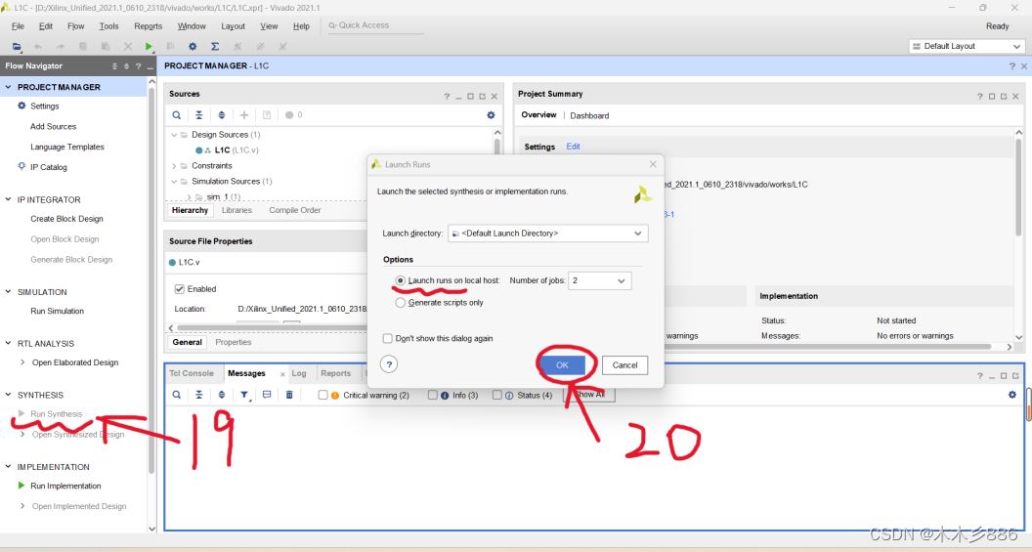This screenshot has width=1032, height=552.
Task: Open the File menu
Action: [18, 26]
